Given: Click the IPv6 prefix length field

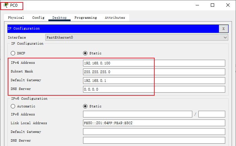Looking at the screenshot, I should pyautogui.click(x=212, y=114).
